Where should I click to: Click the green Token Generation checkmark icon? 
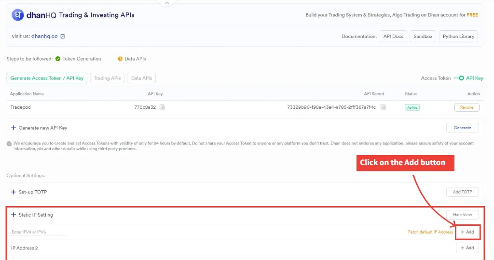[58, 59]
